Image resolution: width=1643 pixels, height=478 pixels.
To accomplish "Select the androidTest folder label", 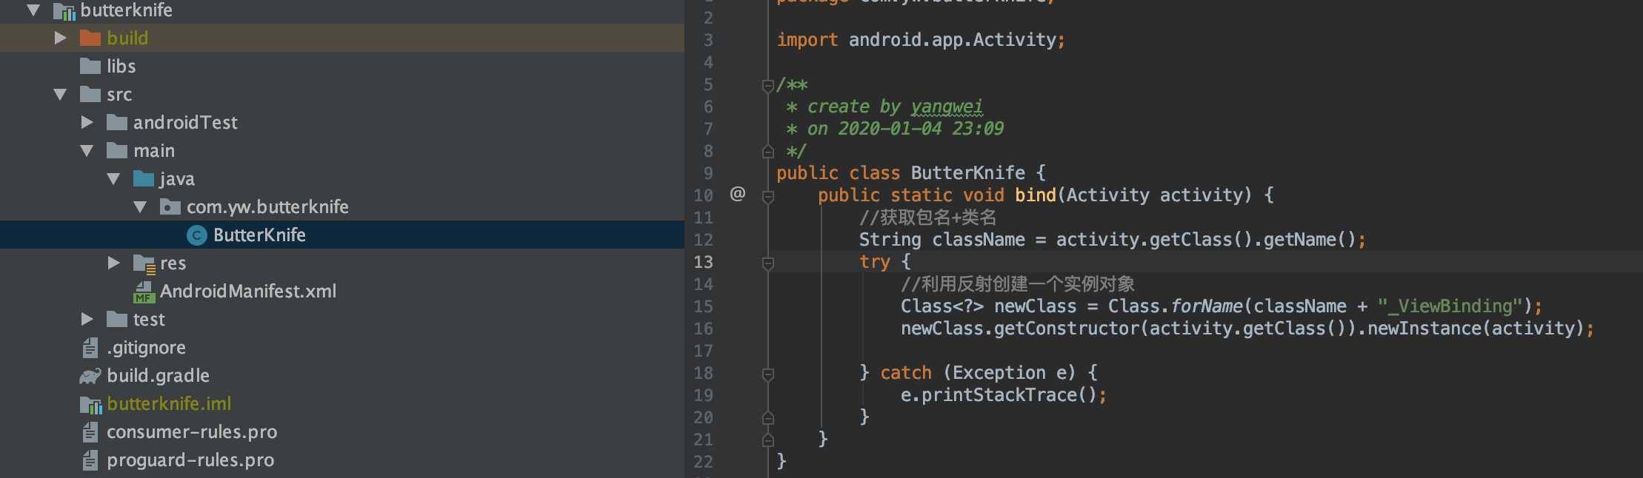I will (185, 122).
